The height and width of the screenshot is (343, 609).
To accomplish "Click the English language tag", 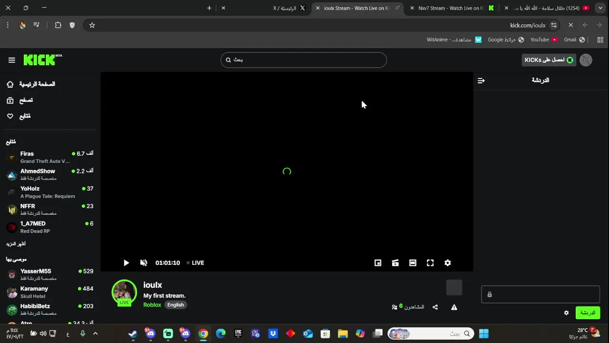I will (x=176, y=305).
